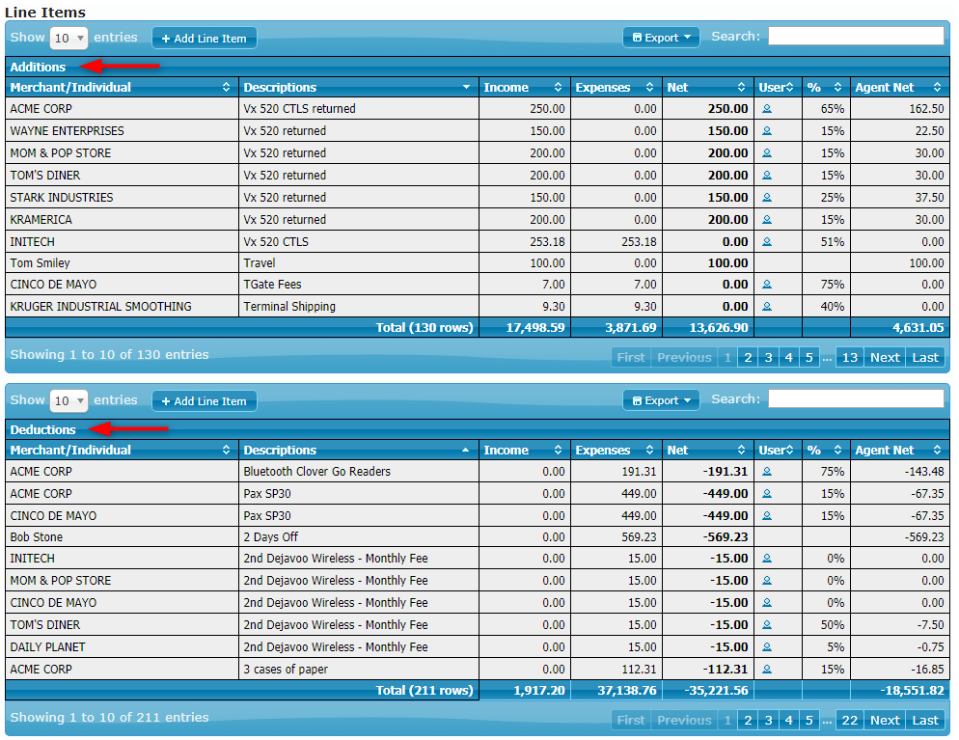Sort Deductions by Agent Net column

pos(900,451)
